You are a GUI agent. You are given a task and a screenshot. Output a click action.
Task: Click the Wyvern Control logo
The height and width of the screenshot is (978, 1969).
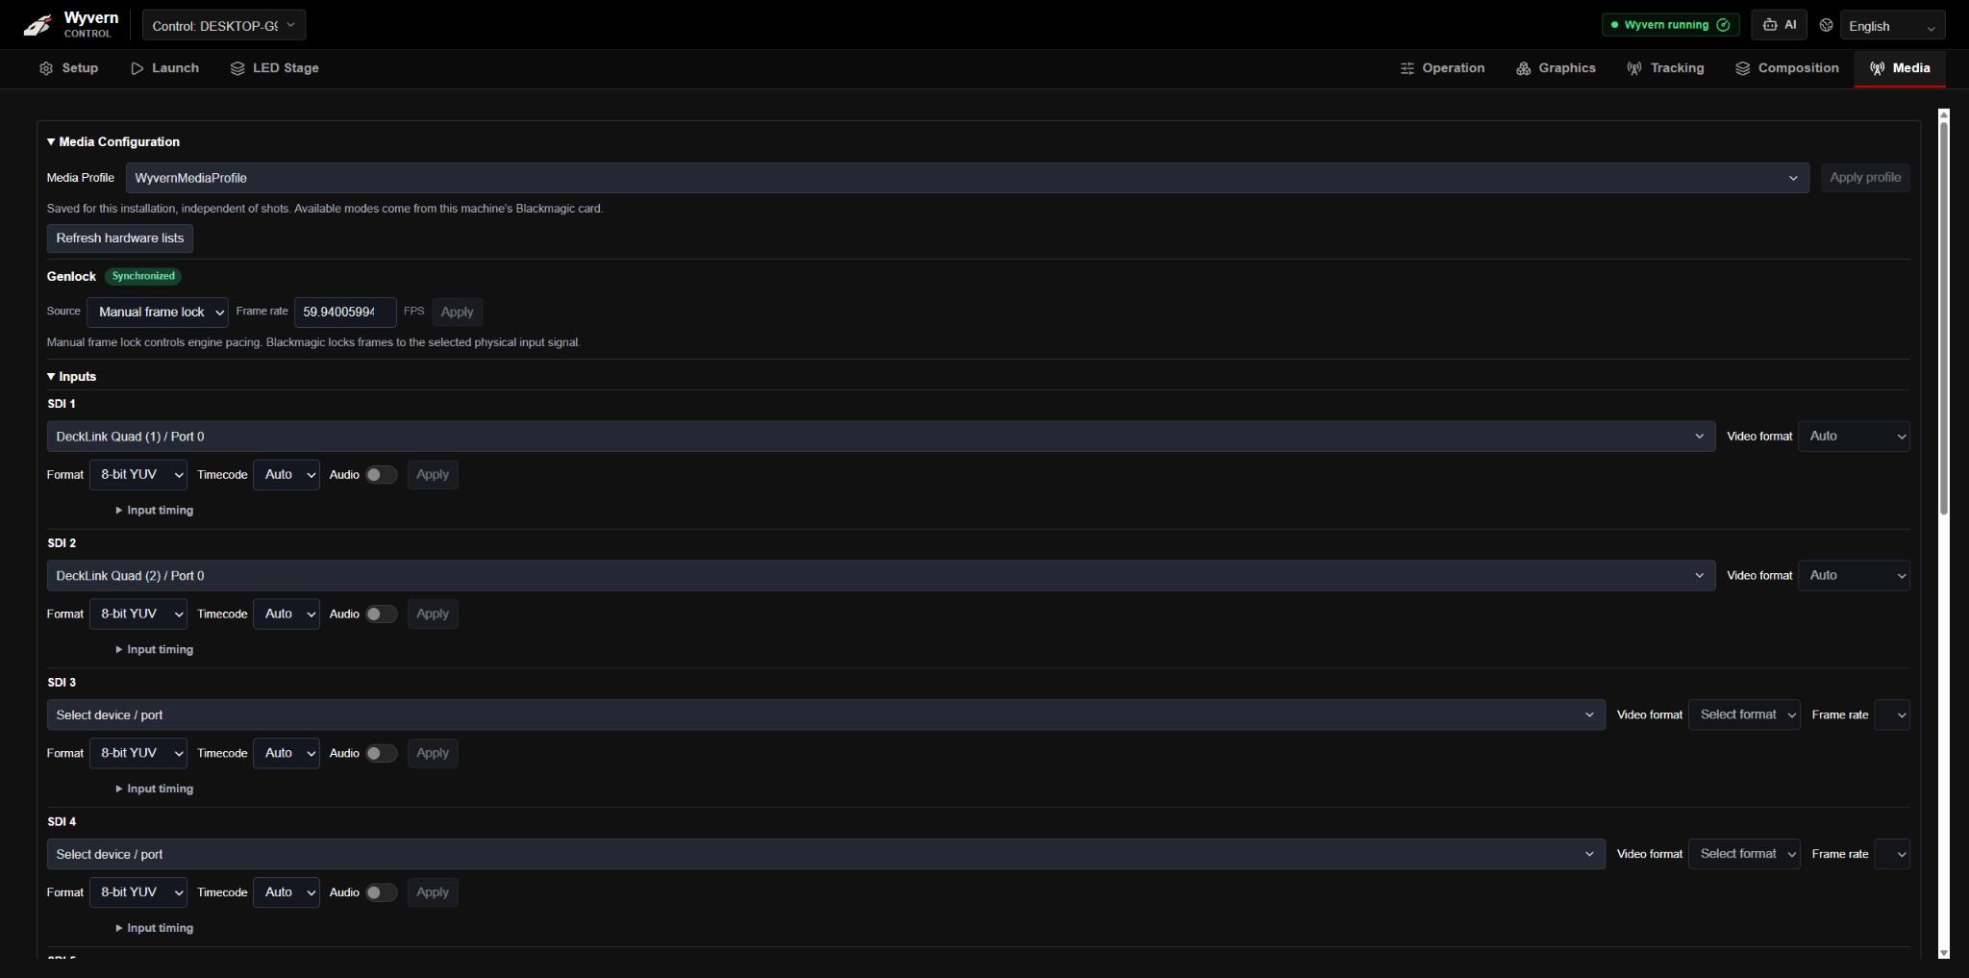click(x=70, y=25)
